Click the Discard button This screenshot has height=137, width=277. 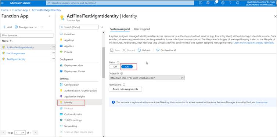[x=129, y=50]
